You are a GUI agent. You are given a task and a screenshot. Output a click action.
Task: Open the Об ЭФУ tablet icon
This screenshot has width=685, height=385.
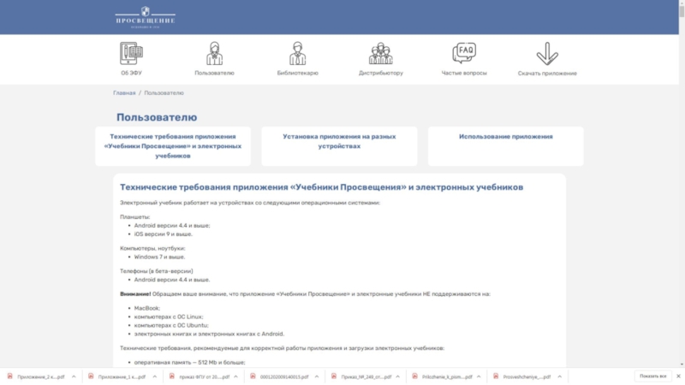click(132, 53)
